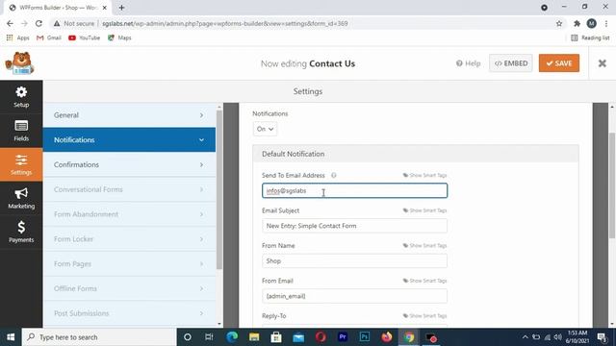This screenshot has width=616, height=346.
Task: Open Opera browser from the taskbar
Action: [x=321, y=337]
